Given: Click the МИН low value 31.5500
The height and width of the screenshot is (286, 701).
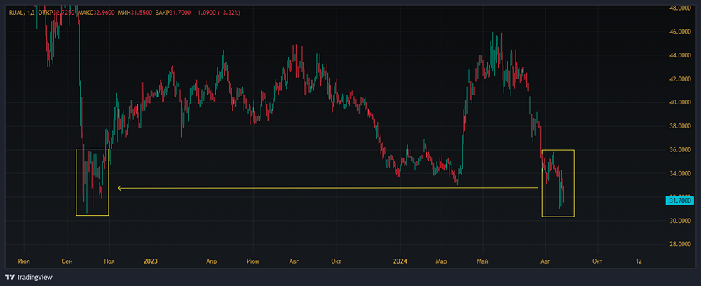Looking at the screenshot, I should 142,13.
